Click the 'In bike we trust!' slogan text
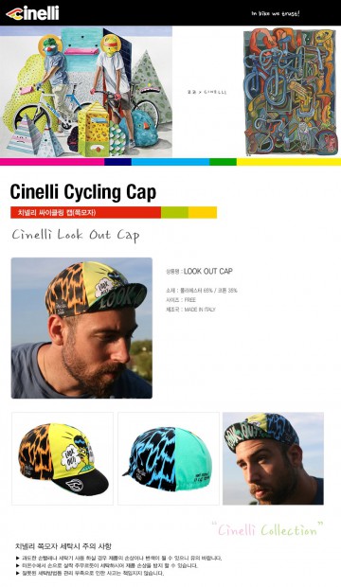The width and height of the screenshot is (341, 587). (x=276, y=13)
